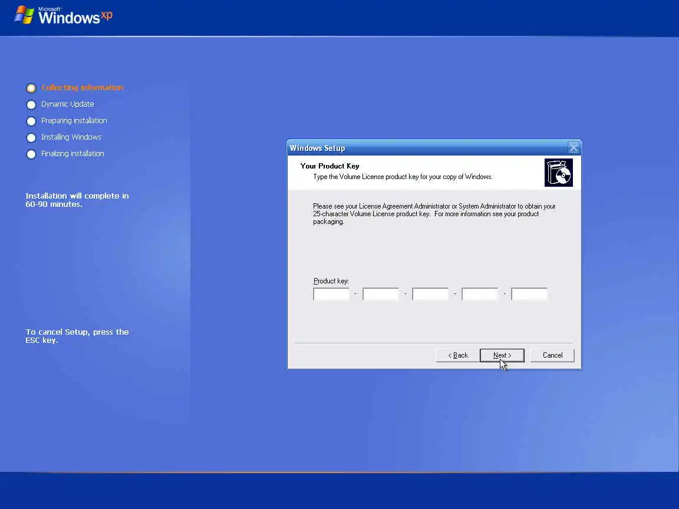The width and height of the screenshot is (679, 509).
Task: Focus the first product key field
Action: 331,295
